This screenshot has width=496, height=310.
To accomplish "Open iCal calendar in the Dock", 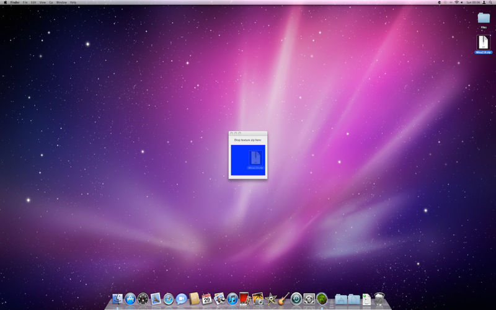I will pyautogui.click(x=207, y=299).
